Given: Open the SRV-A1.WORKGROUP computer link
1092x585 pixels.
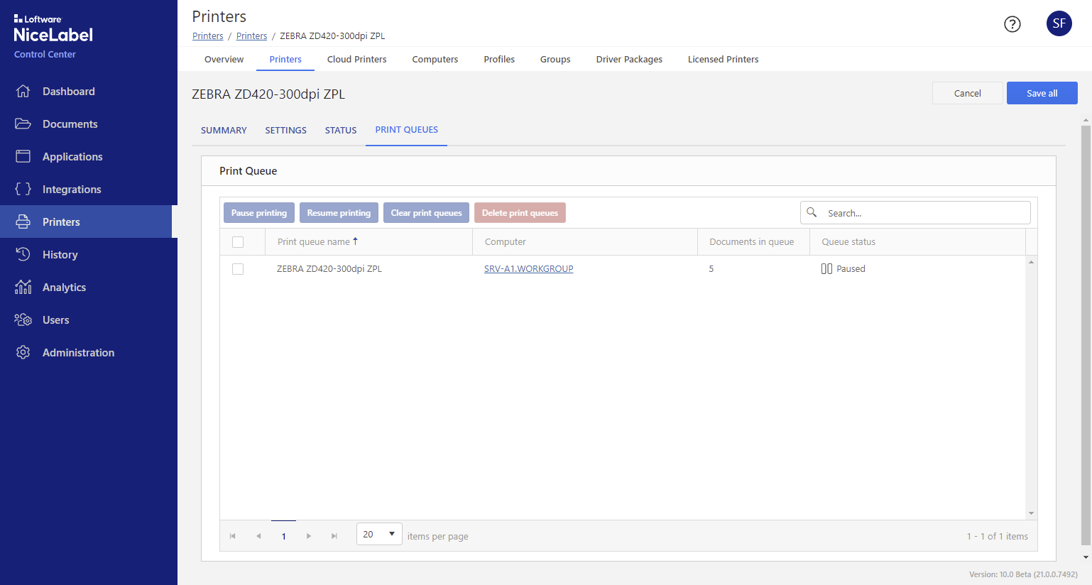Looking at the screenshot, I should point(528,269).
